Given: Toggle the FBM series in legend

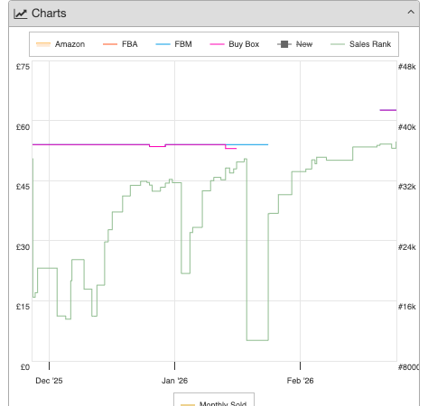Looking at the screenshot, I should point(173,44).
